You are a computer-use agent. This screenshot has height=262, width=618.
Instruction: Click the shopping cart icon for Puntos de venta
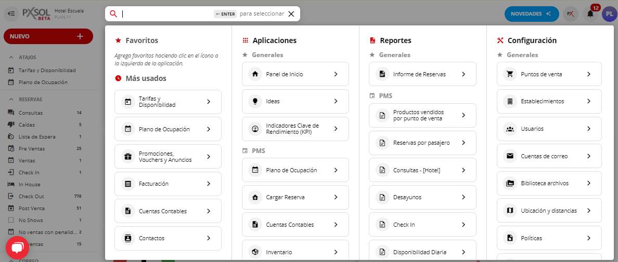point(510,74)
